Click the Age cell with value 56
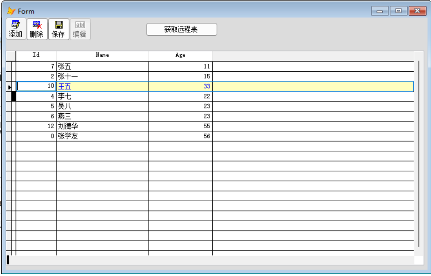The image size is (431, 276). pos(180,136)
